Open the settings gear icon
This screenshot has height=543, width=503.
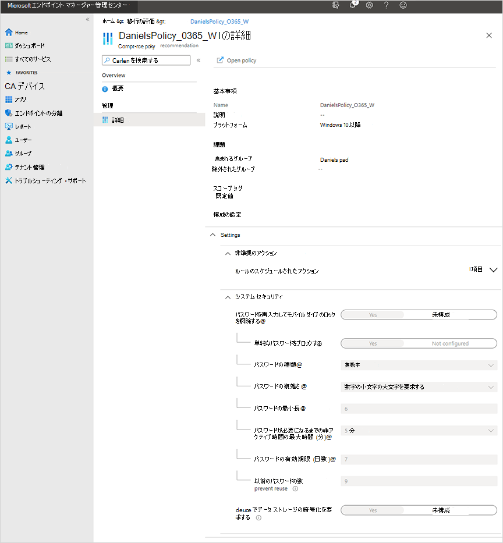click(x=369, y=5)
